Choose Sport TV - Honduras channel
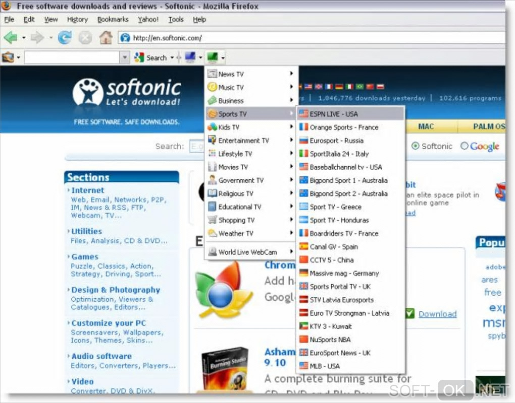This screenshot has height=403, width=515. (x=350, y=220)
